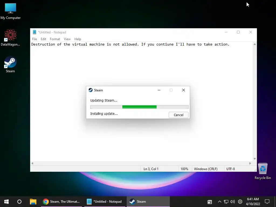Open the My Computer desktop icon
This screenshot has height=207, width=276.
(x=11, y=11)
